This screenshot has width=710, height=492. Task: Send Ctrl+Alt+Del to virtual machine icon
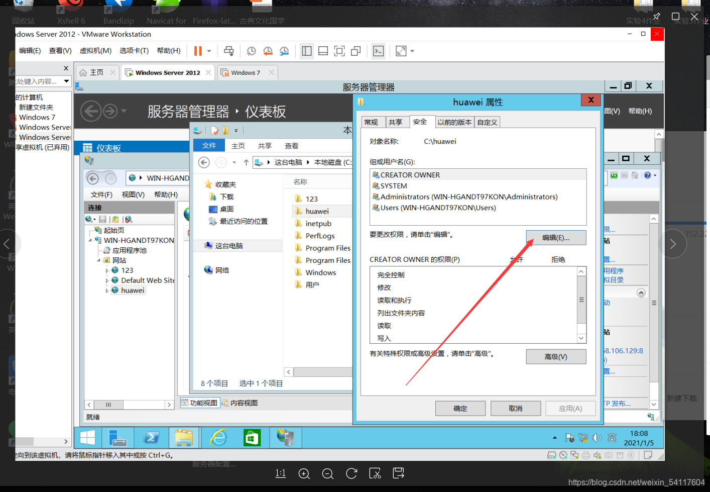[x=229, y=51]
